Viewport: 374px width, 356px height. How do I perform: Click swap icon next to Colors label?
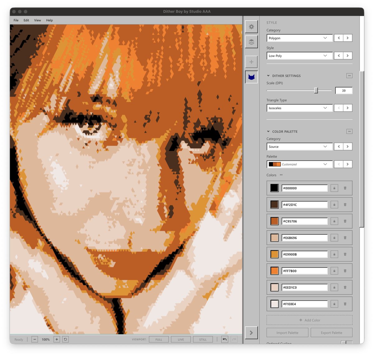pos(281,175)
